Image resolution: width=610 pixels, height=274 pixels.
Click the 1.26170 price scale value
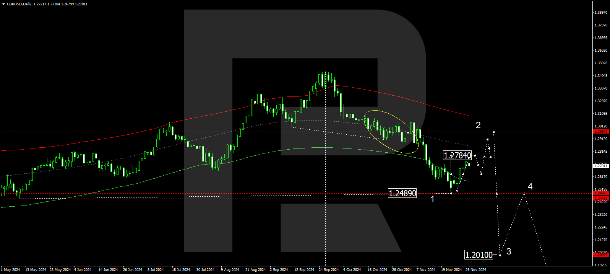click(601, 177)
